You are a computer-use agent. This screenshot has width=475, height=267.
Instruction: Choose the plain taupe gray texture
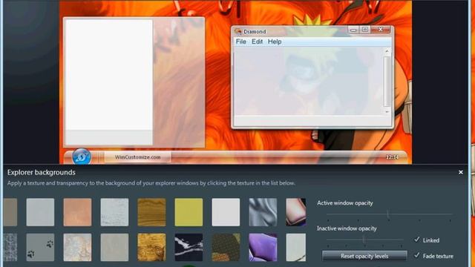pos(114,247)
